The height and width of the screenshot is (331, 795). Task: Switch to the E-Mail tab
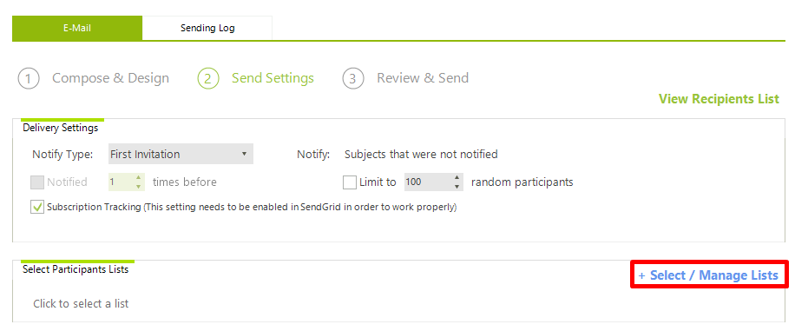[77, 28]
